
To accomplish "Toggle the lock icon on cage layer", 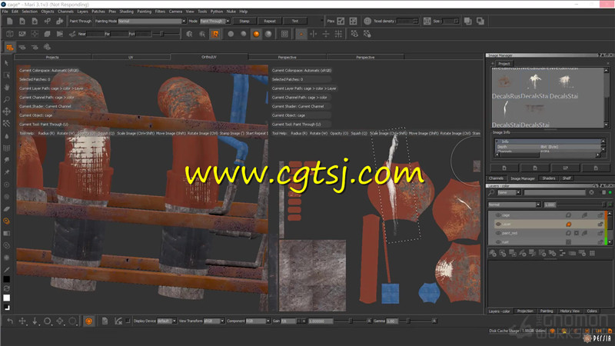I will [x=600, y=215].
